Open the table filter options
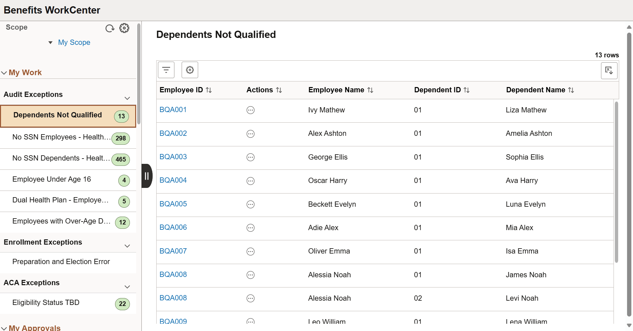This screenshot has height=331, width=633. pyautogui.click(x=166, y=70)
